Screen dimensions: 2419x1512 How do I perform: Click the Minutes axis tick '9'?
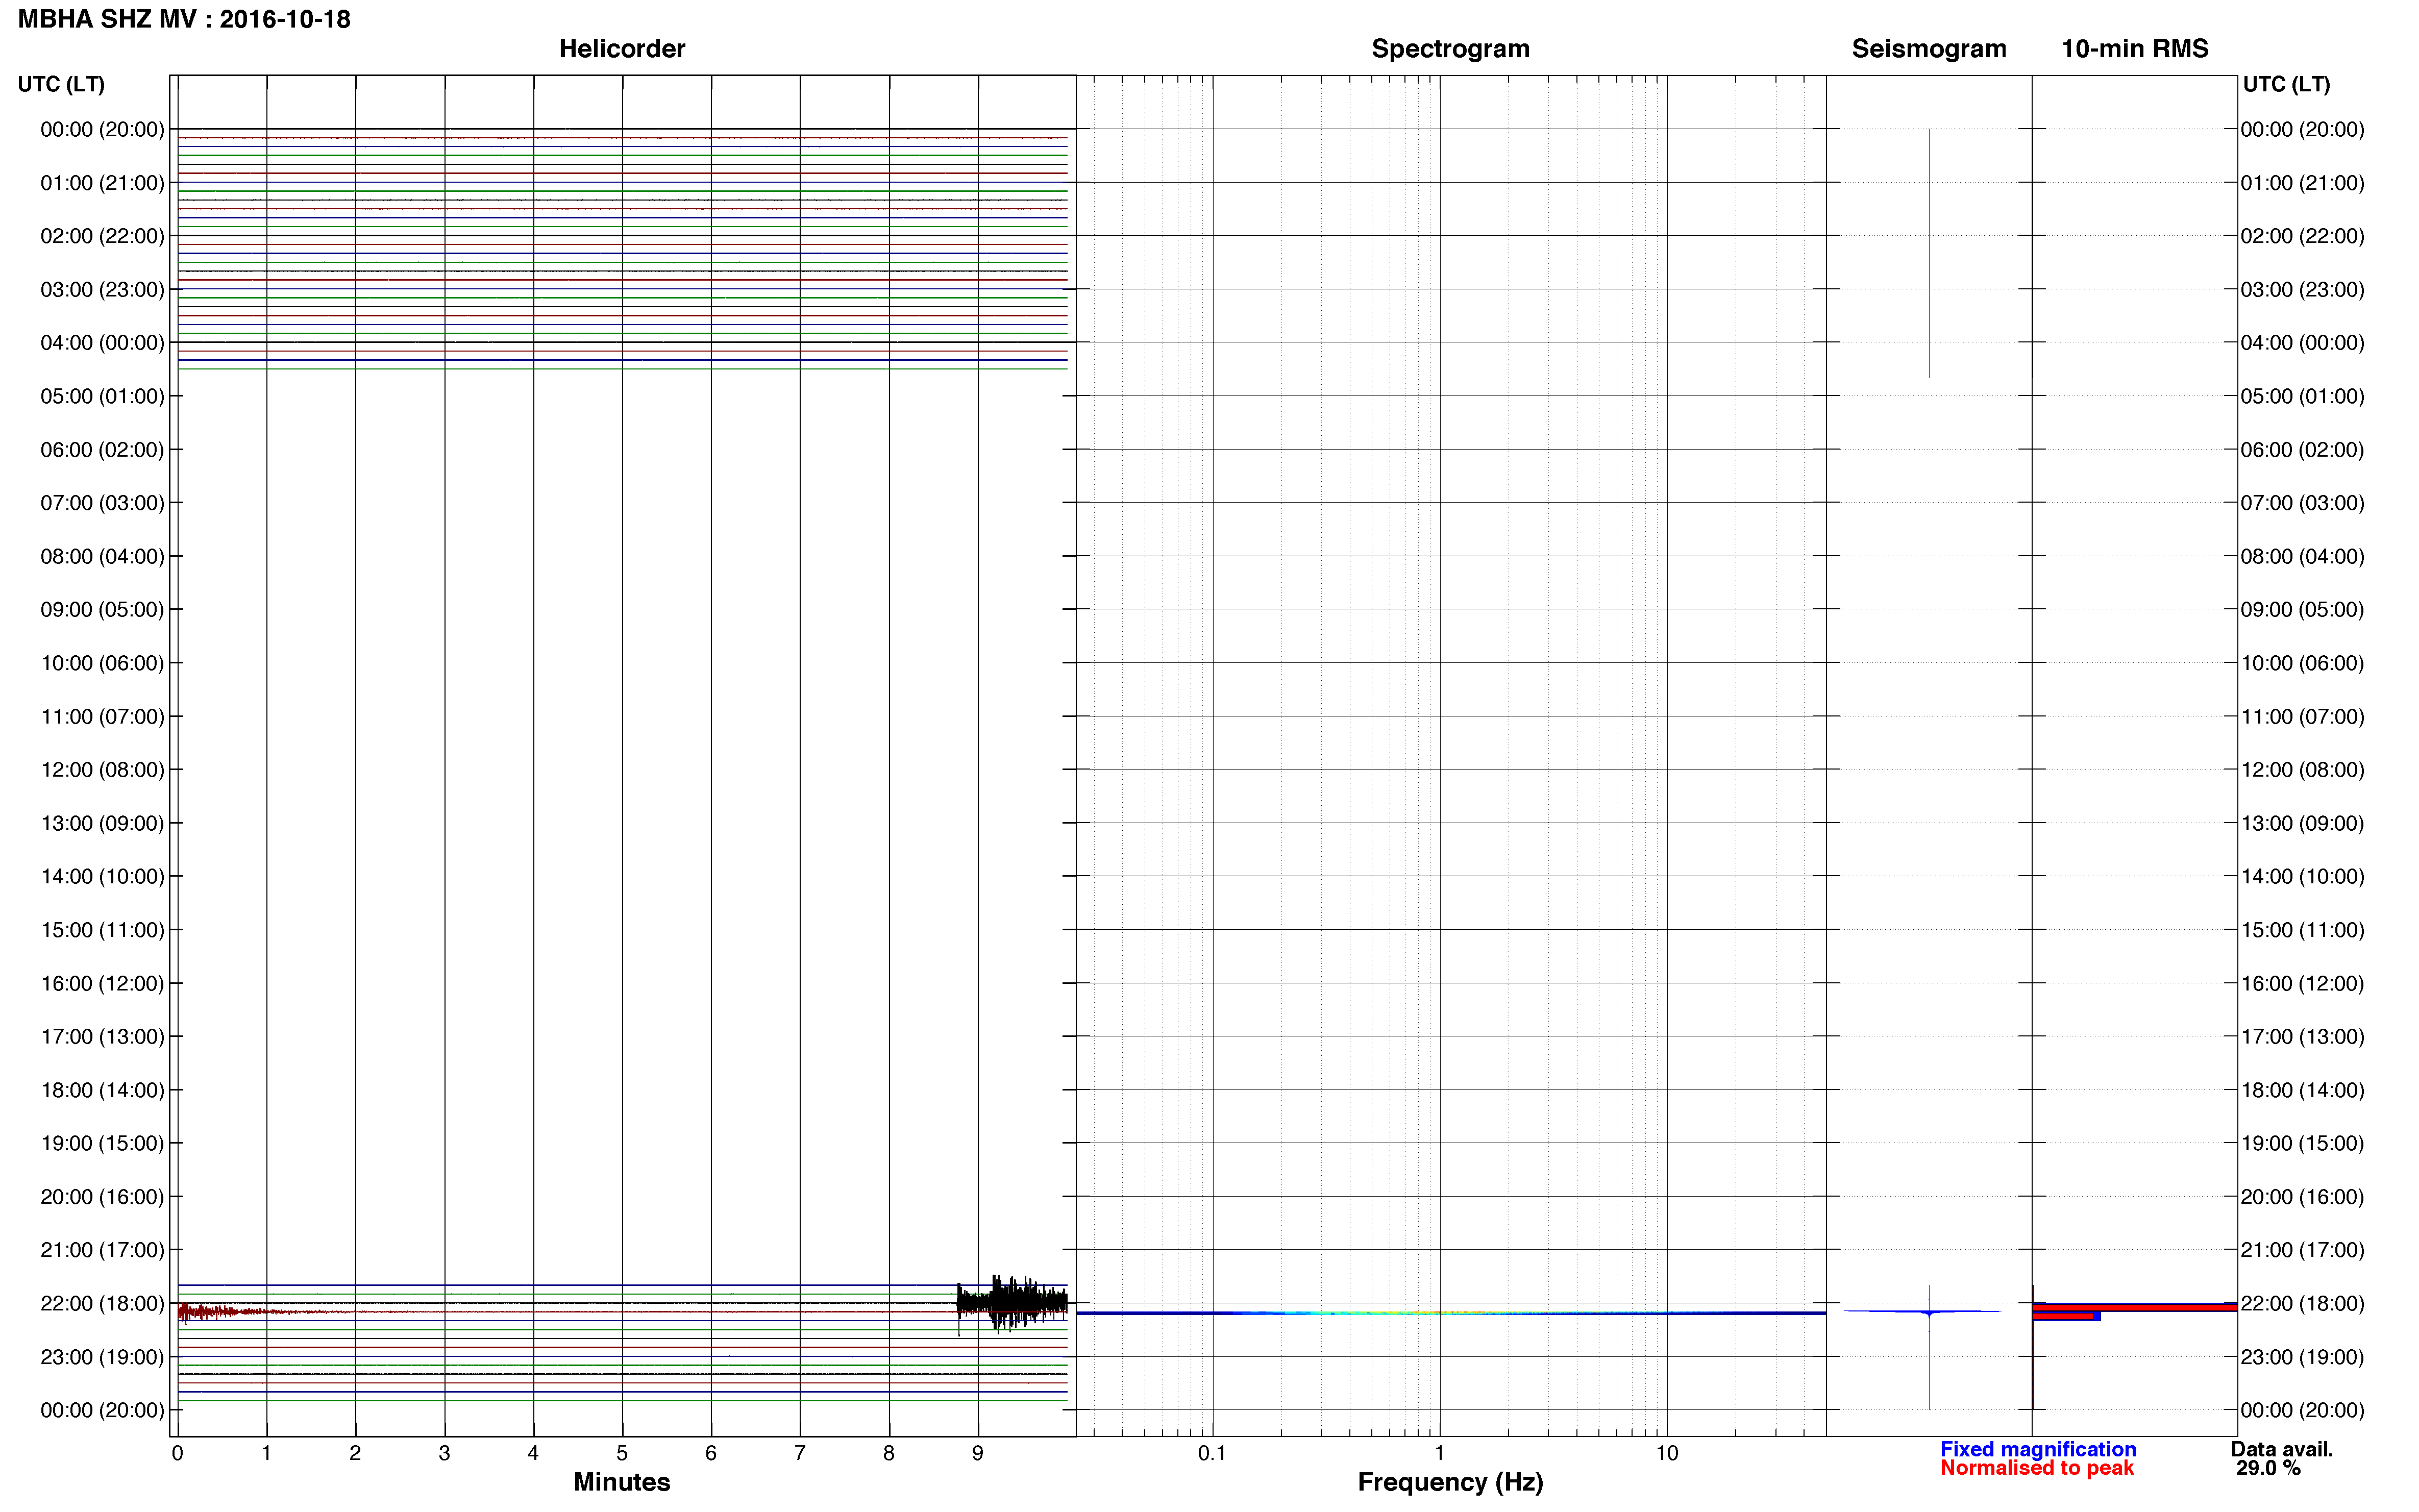(978, 1454)
